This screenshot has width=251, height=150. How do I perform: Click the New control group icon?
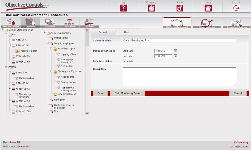coord(55,94)
